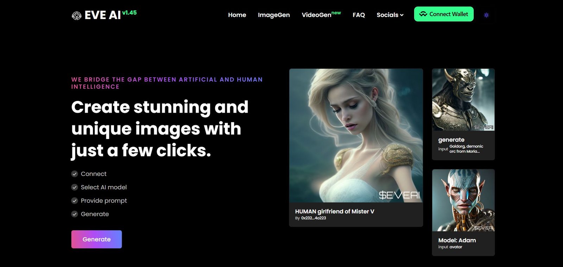563x267 pixels.
Task: Click the wallet icon in Connect Wallet
Action: click(423, 14)
